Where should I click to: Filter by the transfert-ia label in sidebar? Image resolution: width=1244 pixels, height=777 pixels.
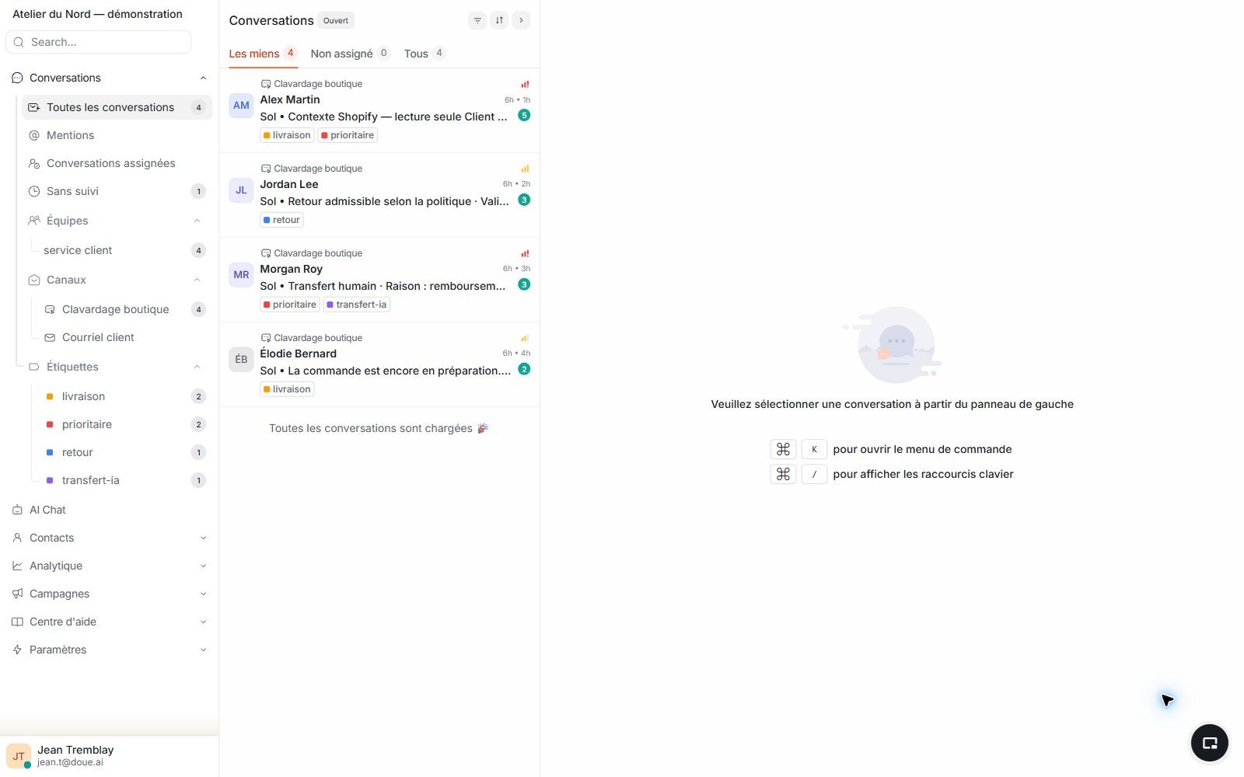tap(124, 480)
